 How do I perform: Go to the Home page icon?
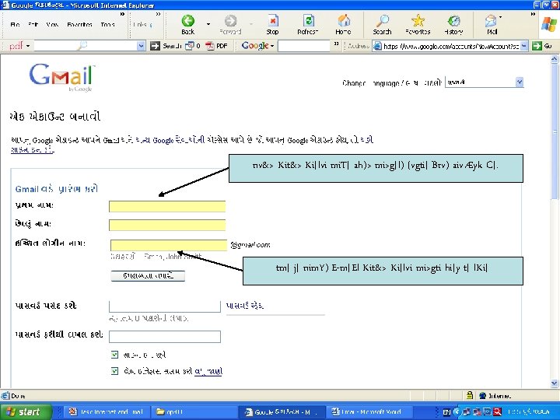pos(344,21)
